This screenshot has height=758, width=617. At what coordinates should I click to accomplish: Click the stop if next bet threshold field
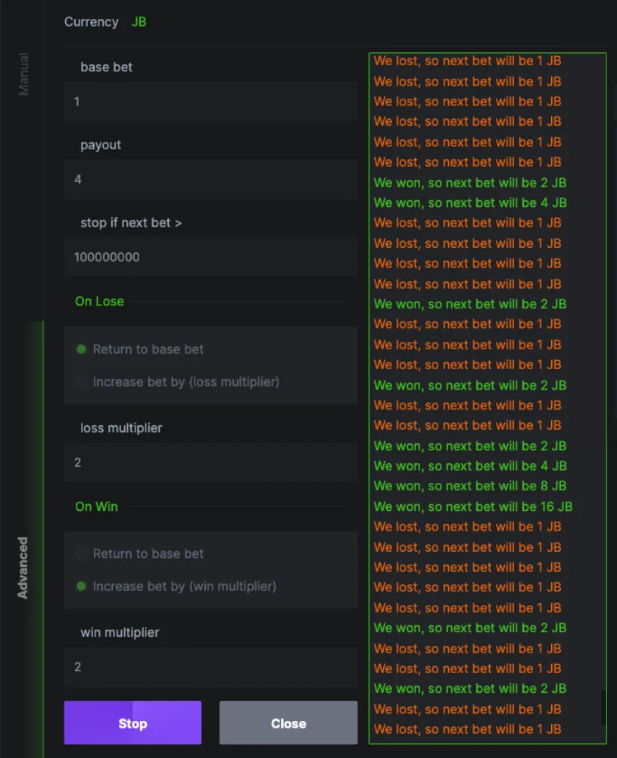[x=210, y=257]
